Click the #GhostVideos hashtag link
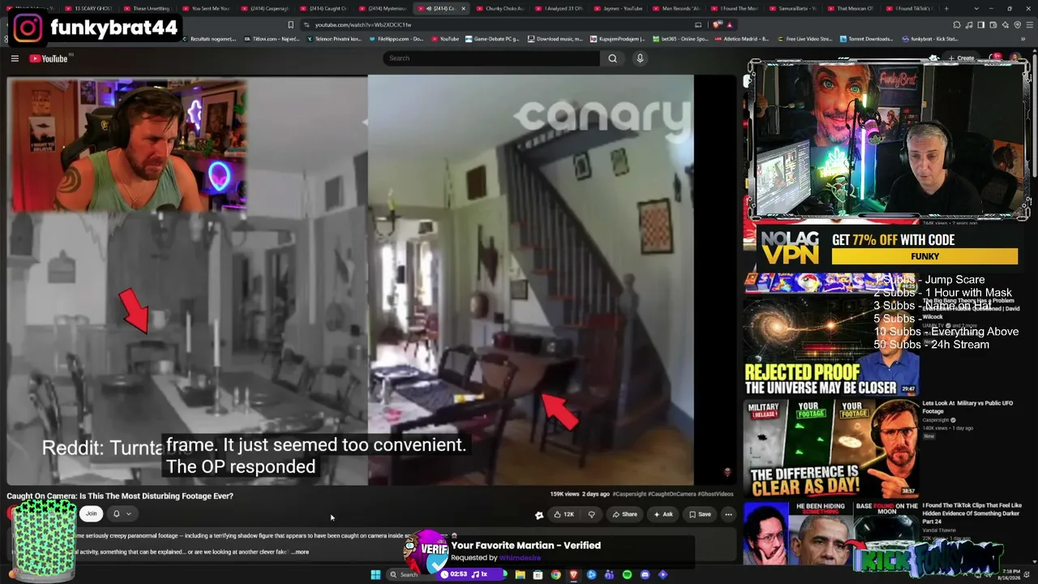1038x584 pixels. 714,494
